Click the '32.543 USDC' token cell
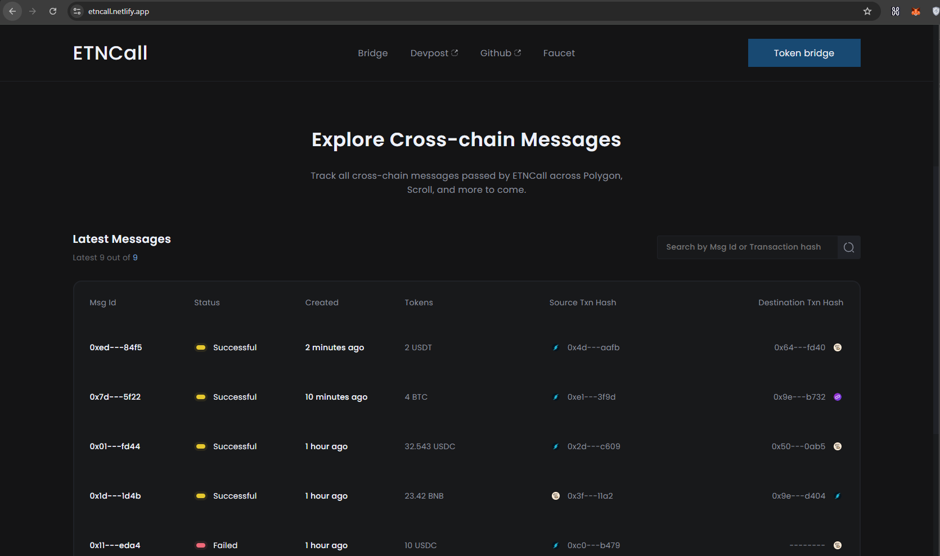The width and height of the screenshot is (940, 556). (x=430, y=446)
